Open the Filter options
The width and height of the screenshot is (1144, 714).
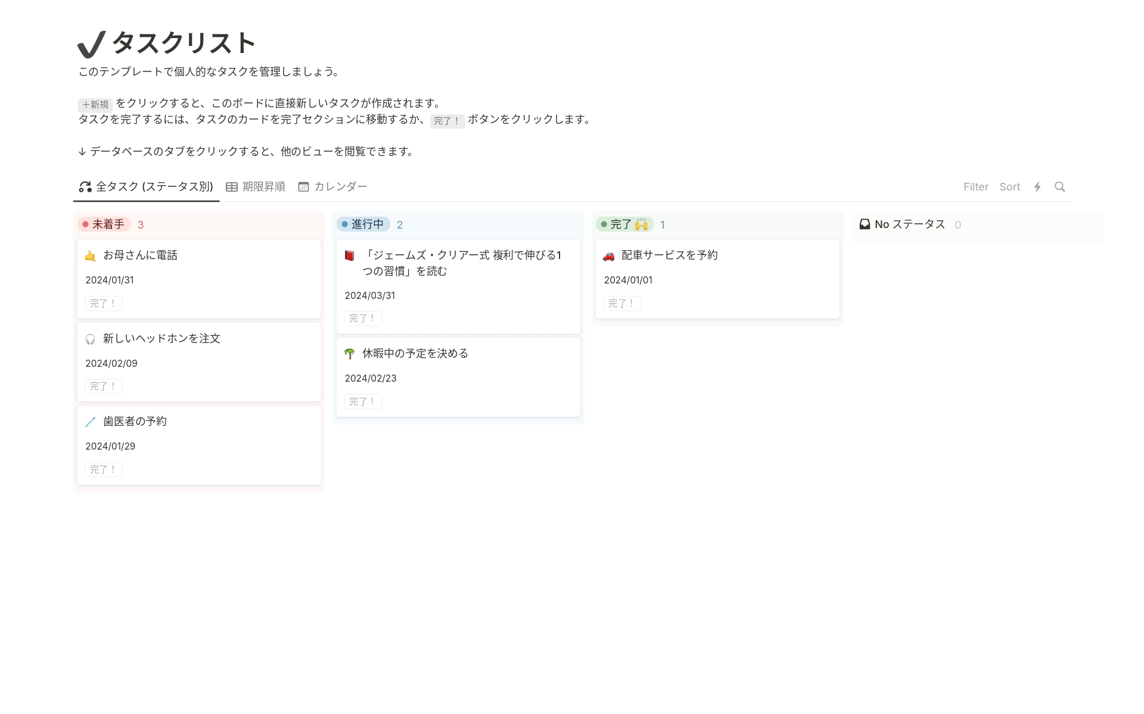pyautogui.click(x=975, y=187)
